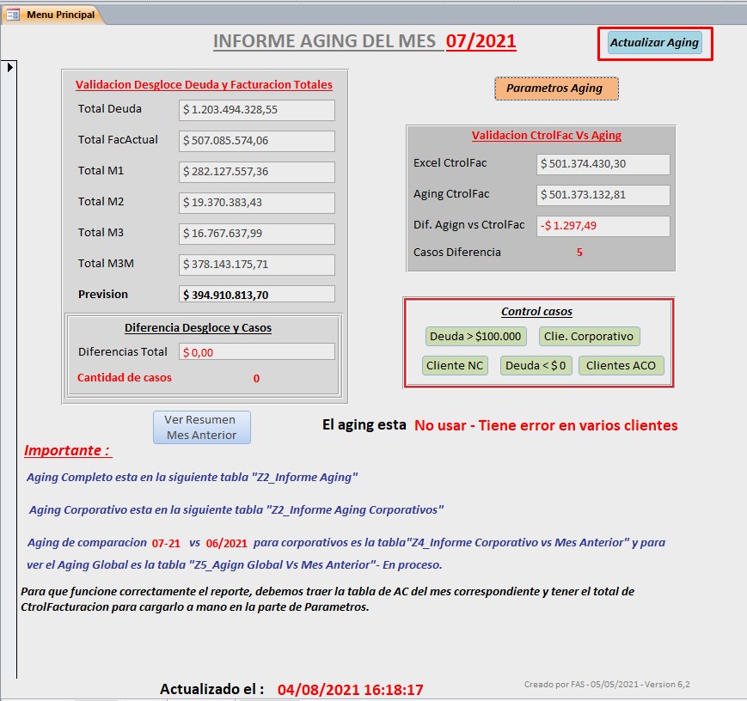Screen dimensions: 747x701
Task: Click the Clientes ACO button
Action: (620, 365)
